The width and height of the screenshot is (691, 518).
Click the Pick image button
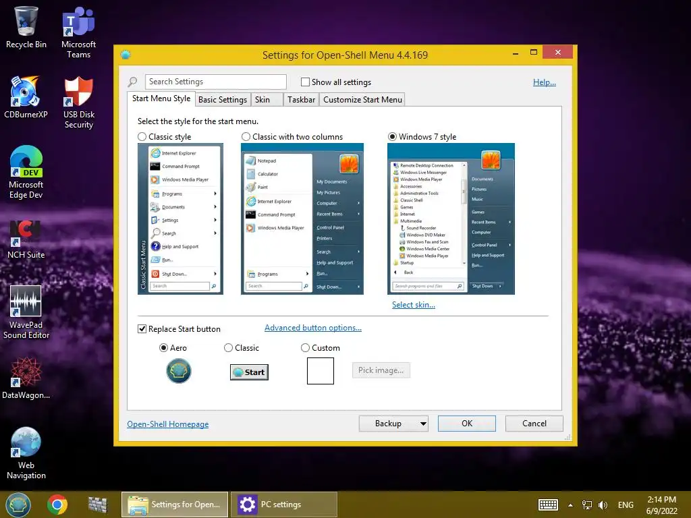(x=381, y=370)
